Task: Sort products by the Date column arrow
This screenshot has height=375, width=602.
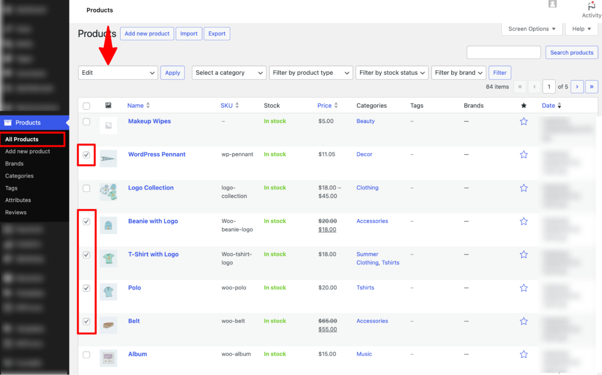Action: pos(559,105)
